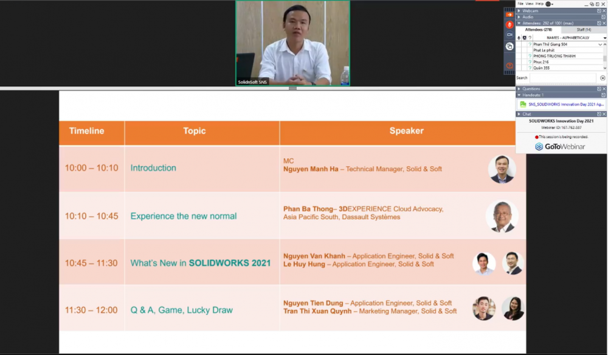Open the search options dropdown circle
Image resolution: width=608 pixels, height=355 pixels.
coord(603,78)
